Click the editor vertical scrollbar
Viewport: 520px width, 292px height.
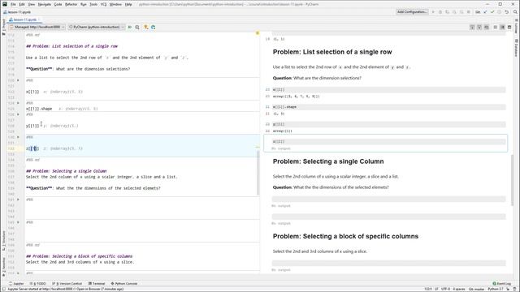[258, 173]
